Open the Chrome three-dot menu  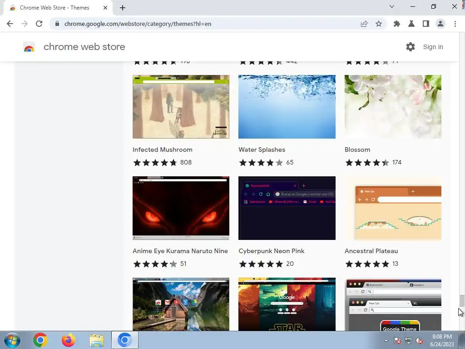click(x=455, y=24)
